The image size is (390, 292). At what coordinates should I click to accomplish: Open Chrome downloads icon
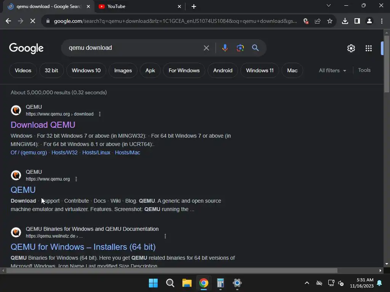pos(345,21)
